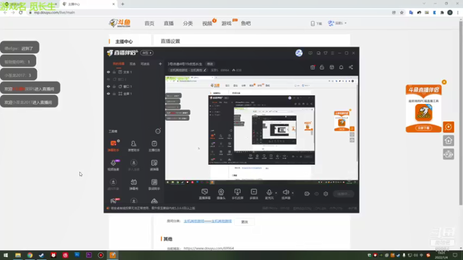Click the orange playback float icon on the webpage
This screenshot has width=463, height=260.
coord(448,127)
